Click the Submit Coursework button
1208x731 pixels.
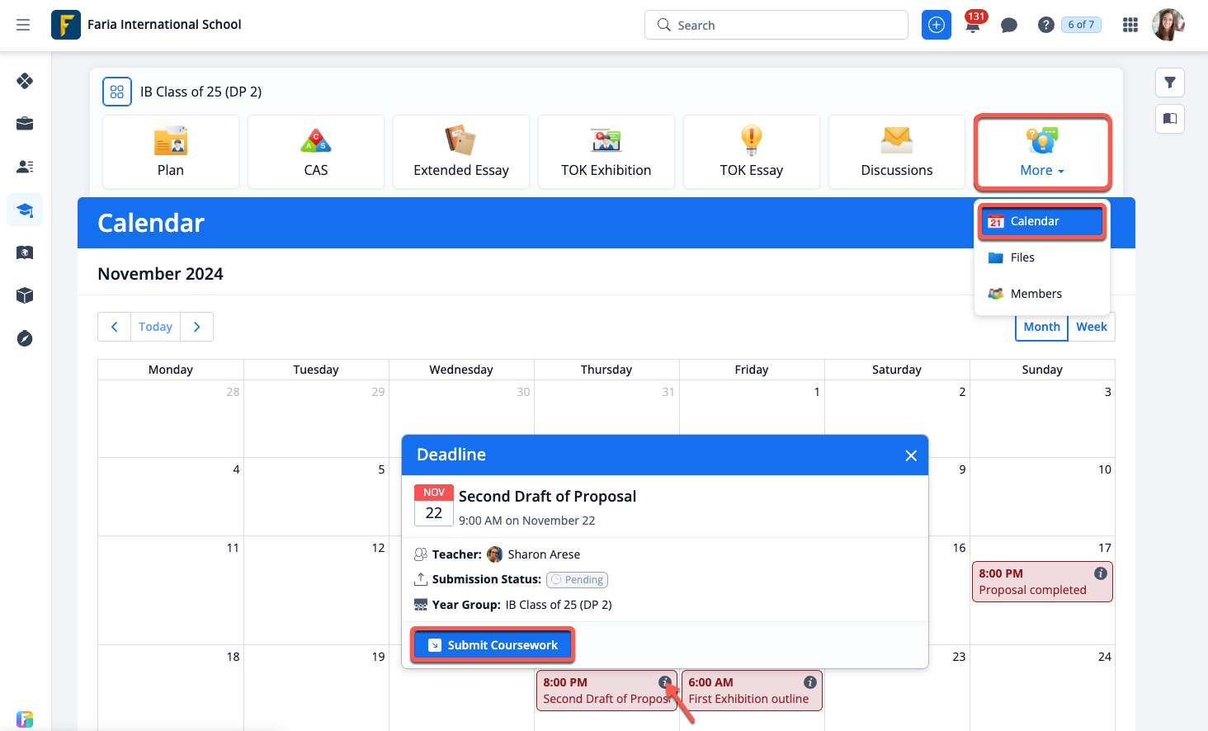pyautogui.click(x=493, y=645)
